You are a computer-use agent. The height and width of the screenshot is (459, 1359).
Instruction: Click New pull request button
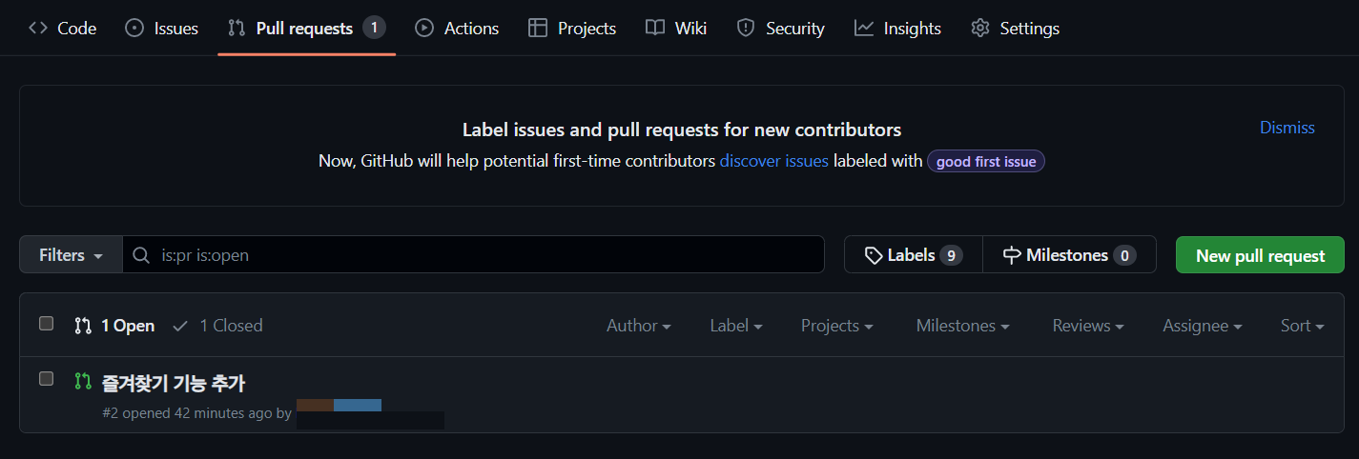(x=1260, y=255)
